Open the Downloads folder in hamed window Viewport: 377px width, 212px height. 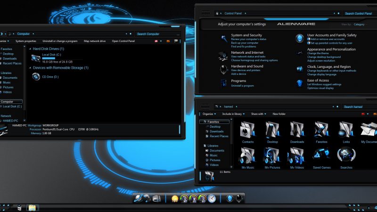coord(297,130)
